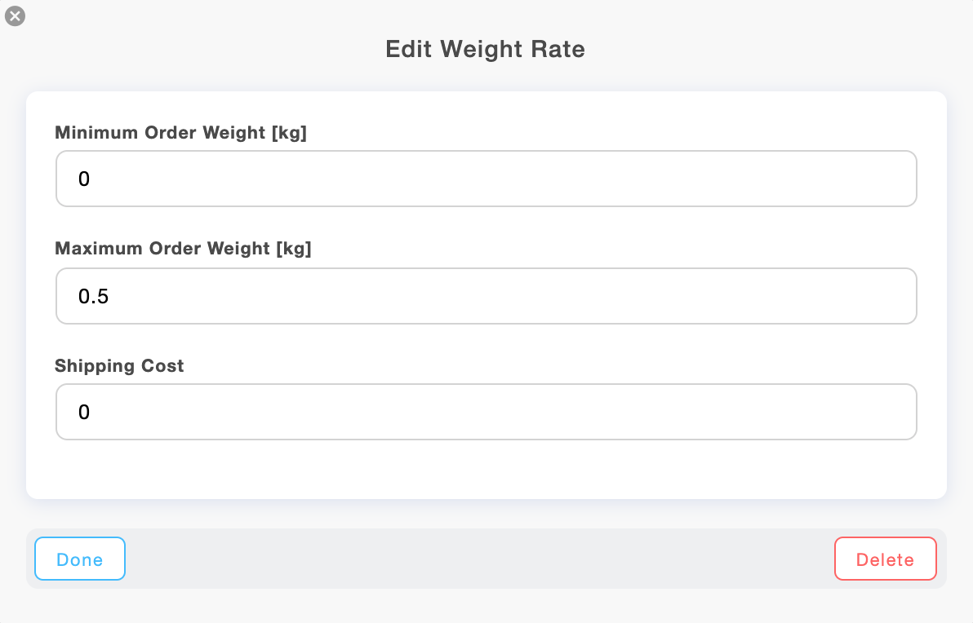The width and height of the screenshot is (973, 623).
Task: Activate the Delete action on the right
Action: [885, 559]
